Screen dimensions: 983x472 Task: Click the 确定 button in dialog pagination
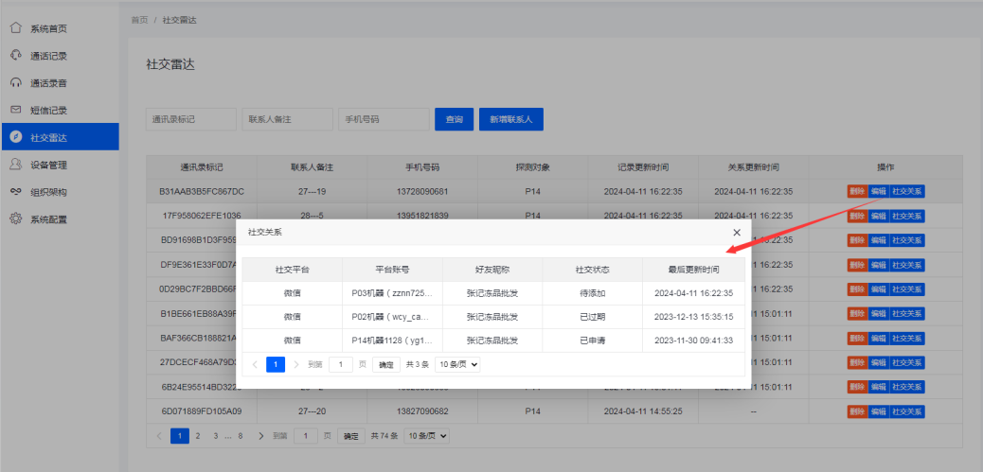(x=385, y=364)
